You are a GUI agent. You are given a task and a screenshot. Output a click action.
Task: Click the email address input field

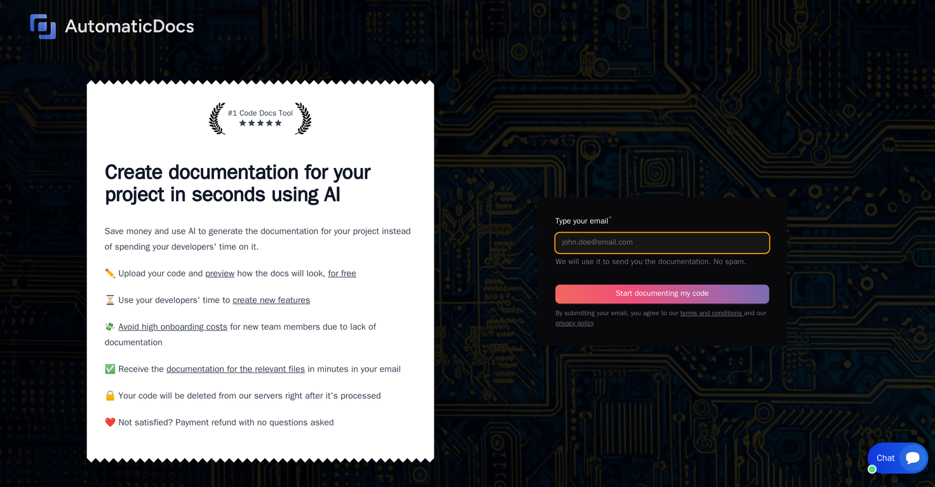point(662,242)
